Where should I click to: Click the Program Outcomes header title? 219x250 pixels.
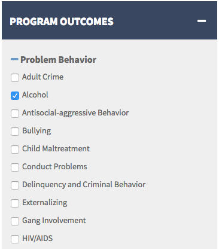point(62,22)
